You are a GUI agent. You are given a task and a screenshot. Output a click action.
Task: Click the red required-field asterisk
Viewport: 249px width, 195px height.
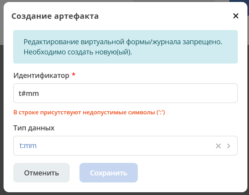point(74,75)
